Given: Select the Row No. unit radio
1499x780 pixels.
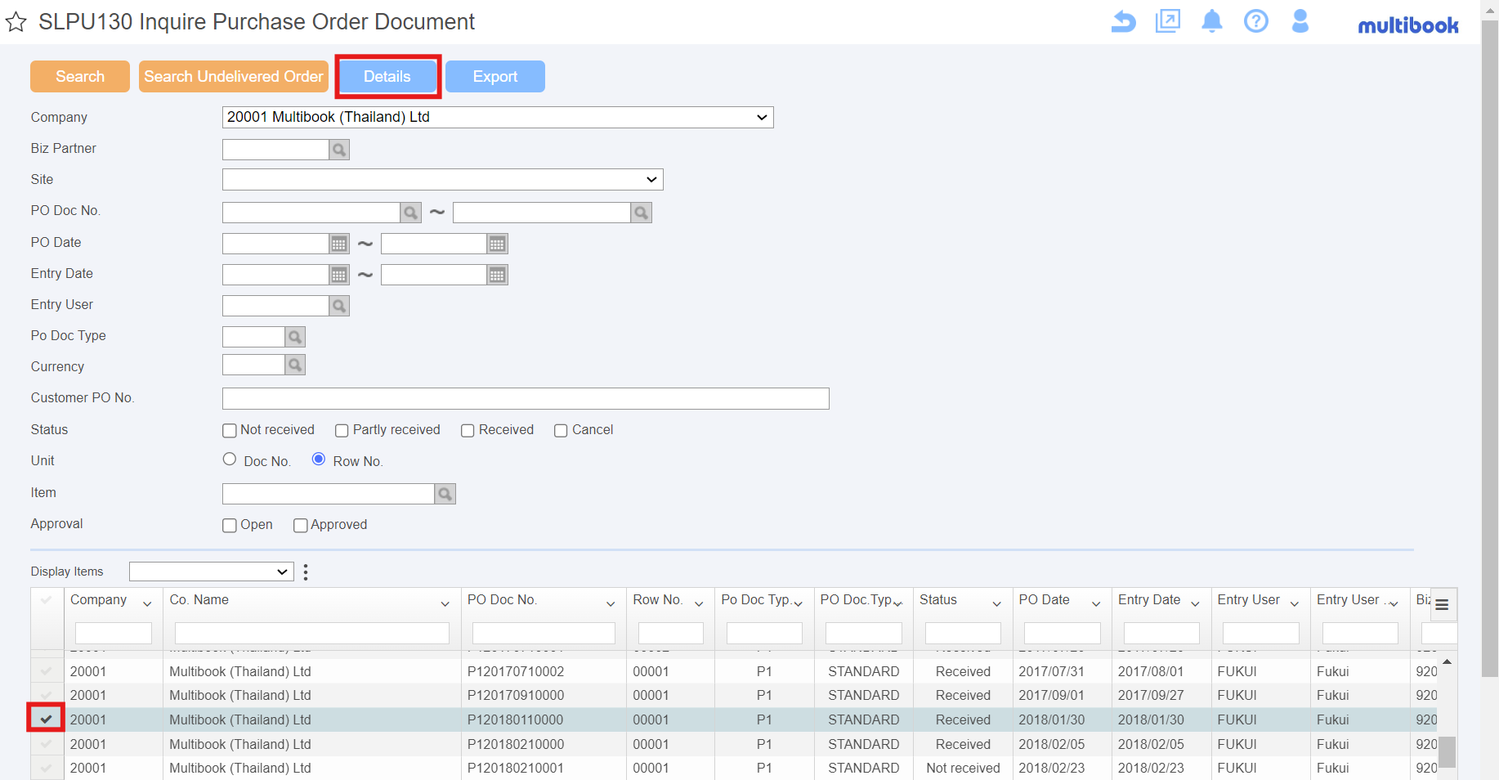Looking at the screenshot, I should (319, 459).
